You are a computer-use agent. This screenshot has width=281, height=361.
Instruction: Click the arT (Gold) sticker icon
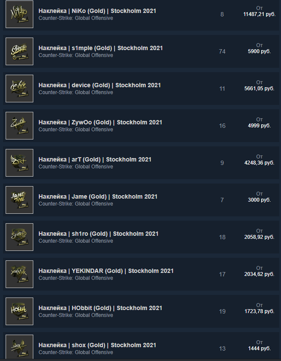(19, 163)
